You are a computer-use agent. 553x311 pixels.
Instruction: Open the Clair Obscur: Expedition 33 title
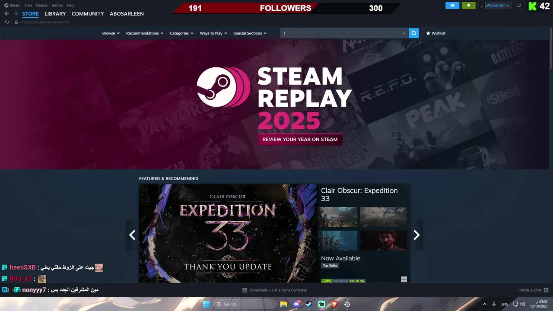[359, 194]
